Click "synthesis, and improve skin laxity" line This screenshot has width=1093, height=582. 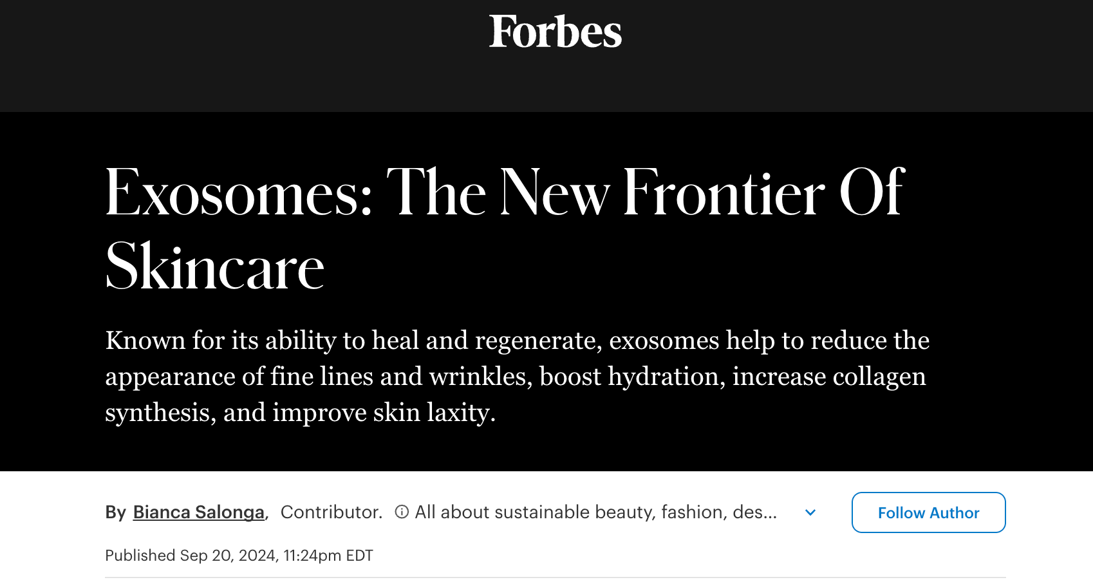click(300, 413)
